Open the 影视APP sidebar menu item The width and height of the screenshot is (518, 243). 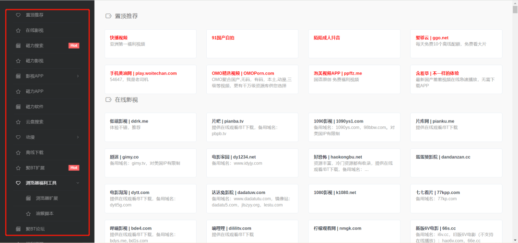point(48,76)
